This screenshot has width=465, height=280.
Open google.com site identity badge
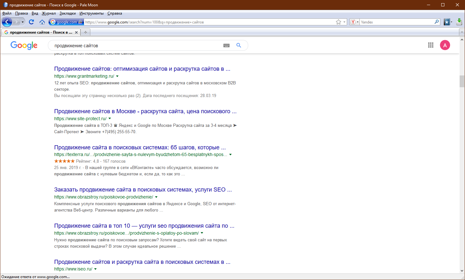click(66, 22)
